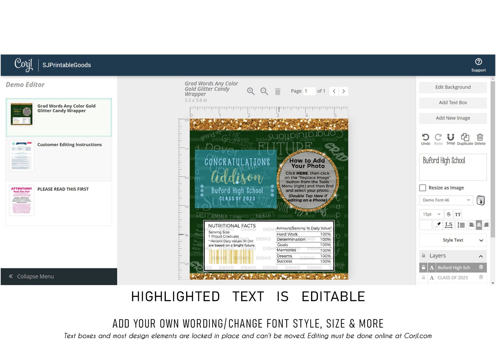Image resolution: width=496 pixels, height=354 pixels.
Task: Select the CLASS OF 2023 layer
Action: pos(453,278)
